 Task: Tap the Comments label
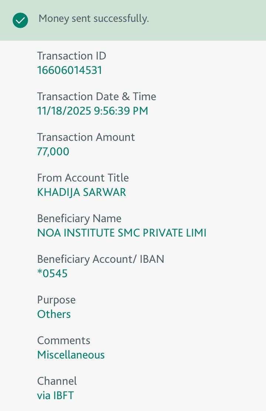(64, 340)
